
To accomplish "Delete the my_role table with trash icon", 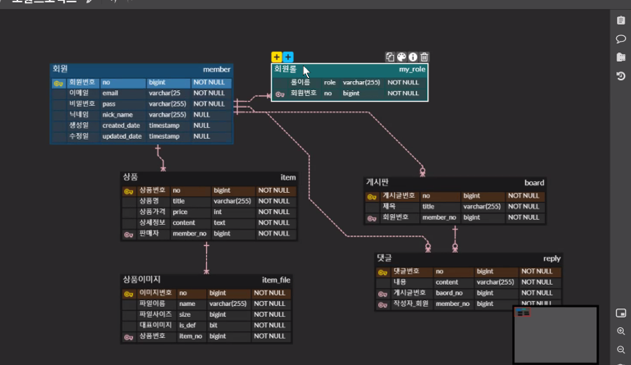I will [x=424, y=57].
